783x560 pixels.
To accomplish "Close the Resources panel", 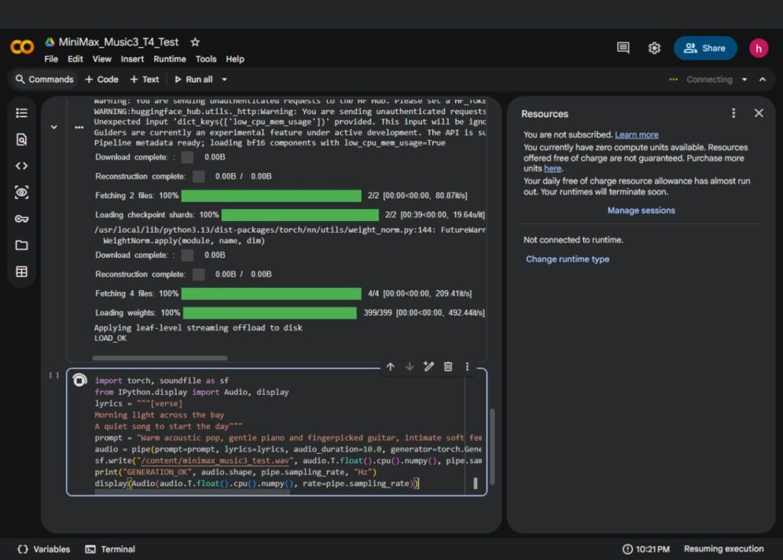I will [759, 113].
